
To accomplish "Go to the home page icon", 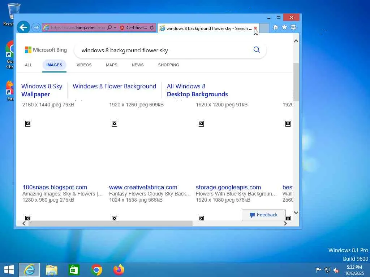I will click(276, 27).
